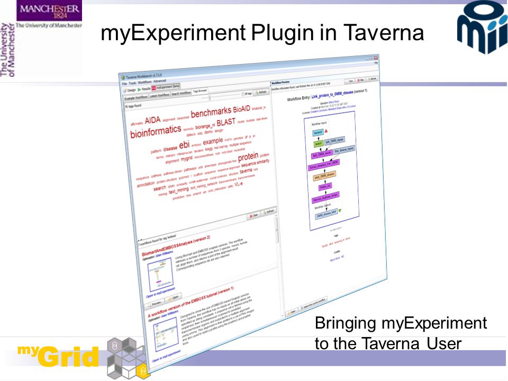The image size is (508, 381).
Task: Open the Help menu
Action: pyautogui.click(x=376, y=62)
